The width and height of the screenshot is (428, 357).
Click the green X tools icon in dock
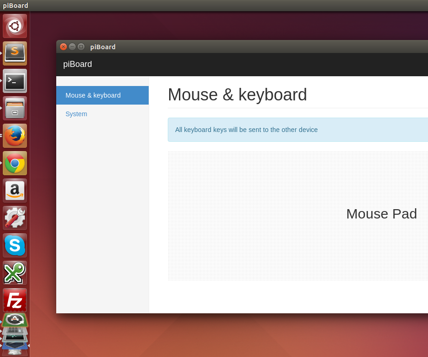tap(14, 273)
